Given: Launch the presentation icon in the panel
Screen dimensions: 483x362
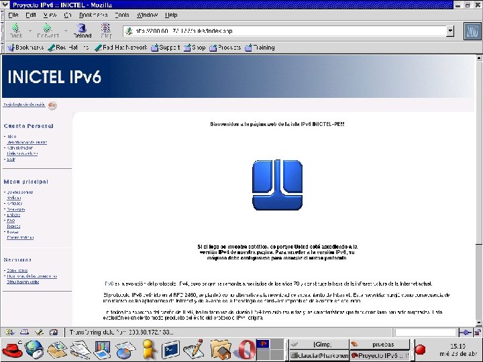Looking at the screenshot, I should 102,350.
